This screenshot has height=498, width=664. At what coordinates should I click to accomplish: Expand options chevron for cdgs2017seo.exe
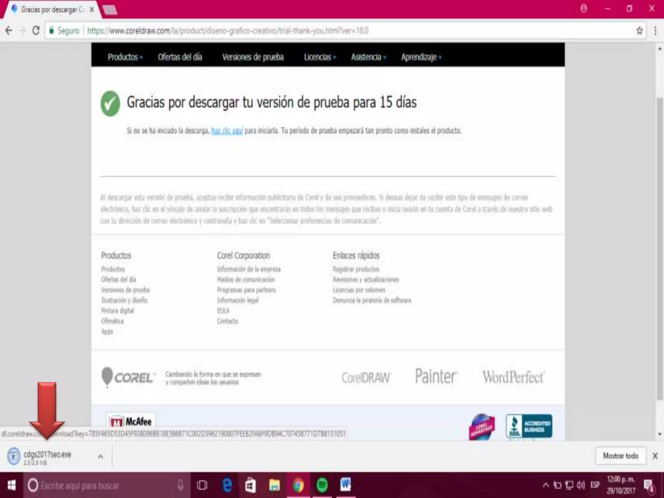pyautogui.click(x=101, y=456)
